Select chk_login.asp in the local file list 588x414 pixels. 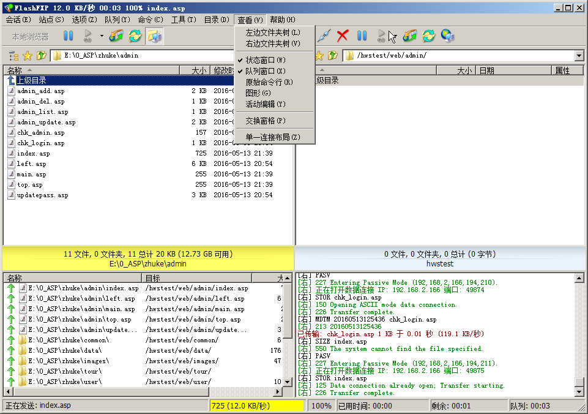pos(41,143)
